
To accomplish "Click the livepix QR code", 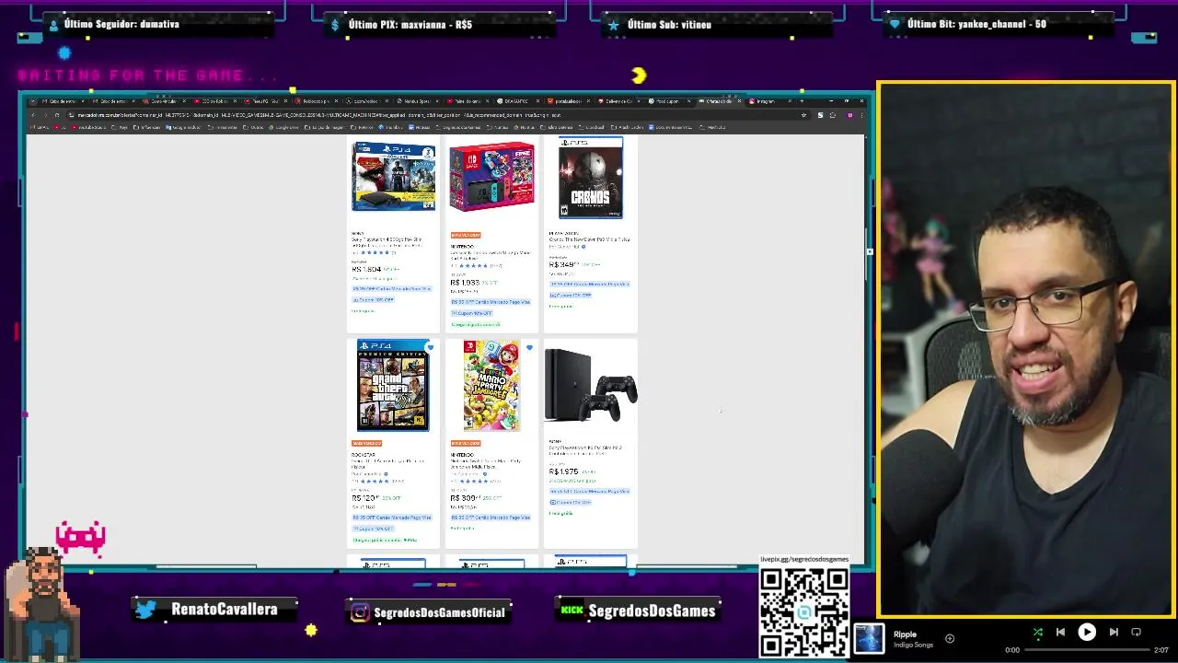I will 804,612.
